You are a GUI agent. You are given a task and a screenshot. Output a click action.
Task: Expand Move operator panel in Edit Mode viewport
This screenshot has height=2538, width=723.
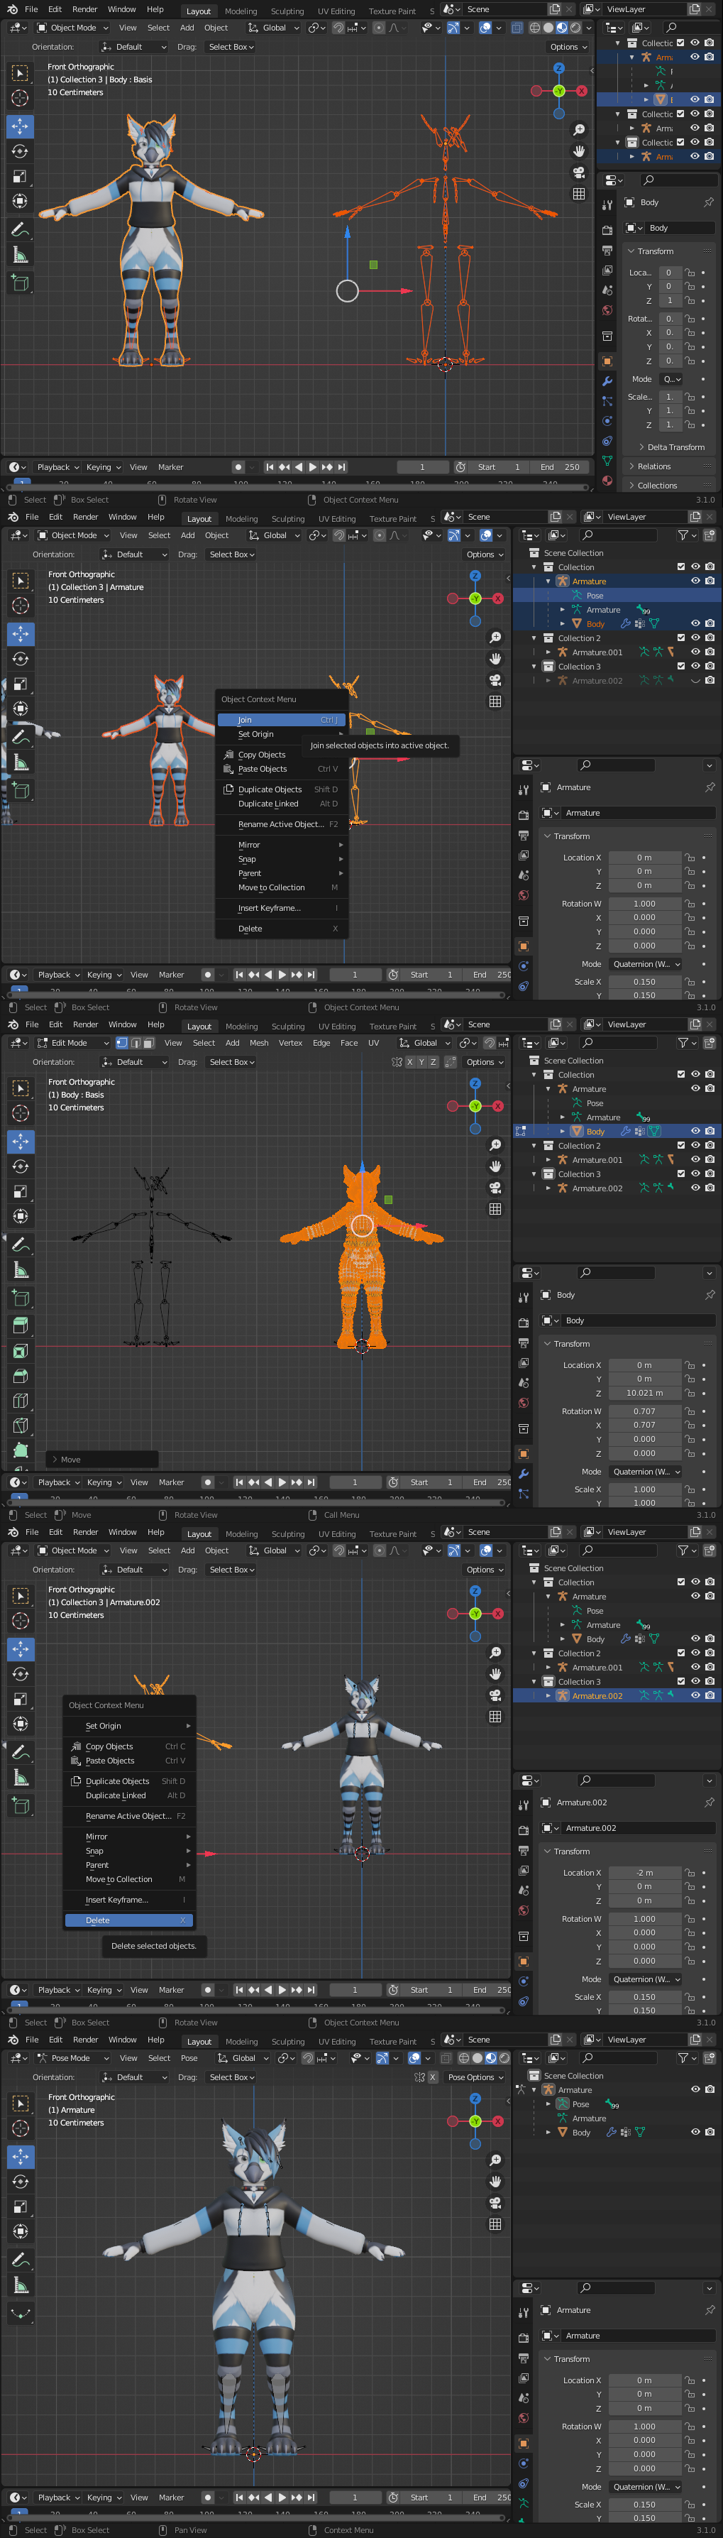104,1459
